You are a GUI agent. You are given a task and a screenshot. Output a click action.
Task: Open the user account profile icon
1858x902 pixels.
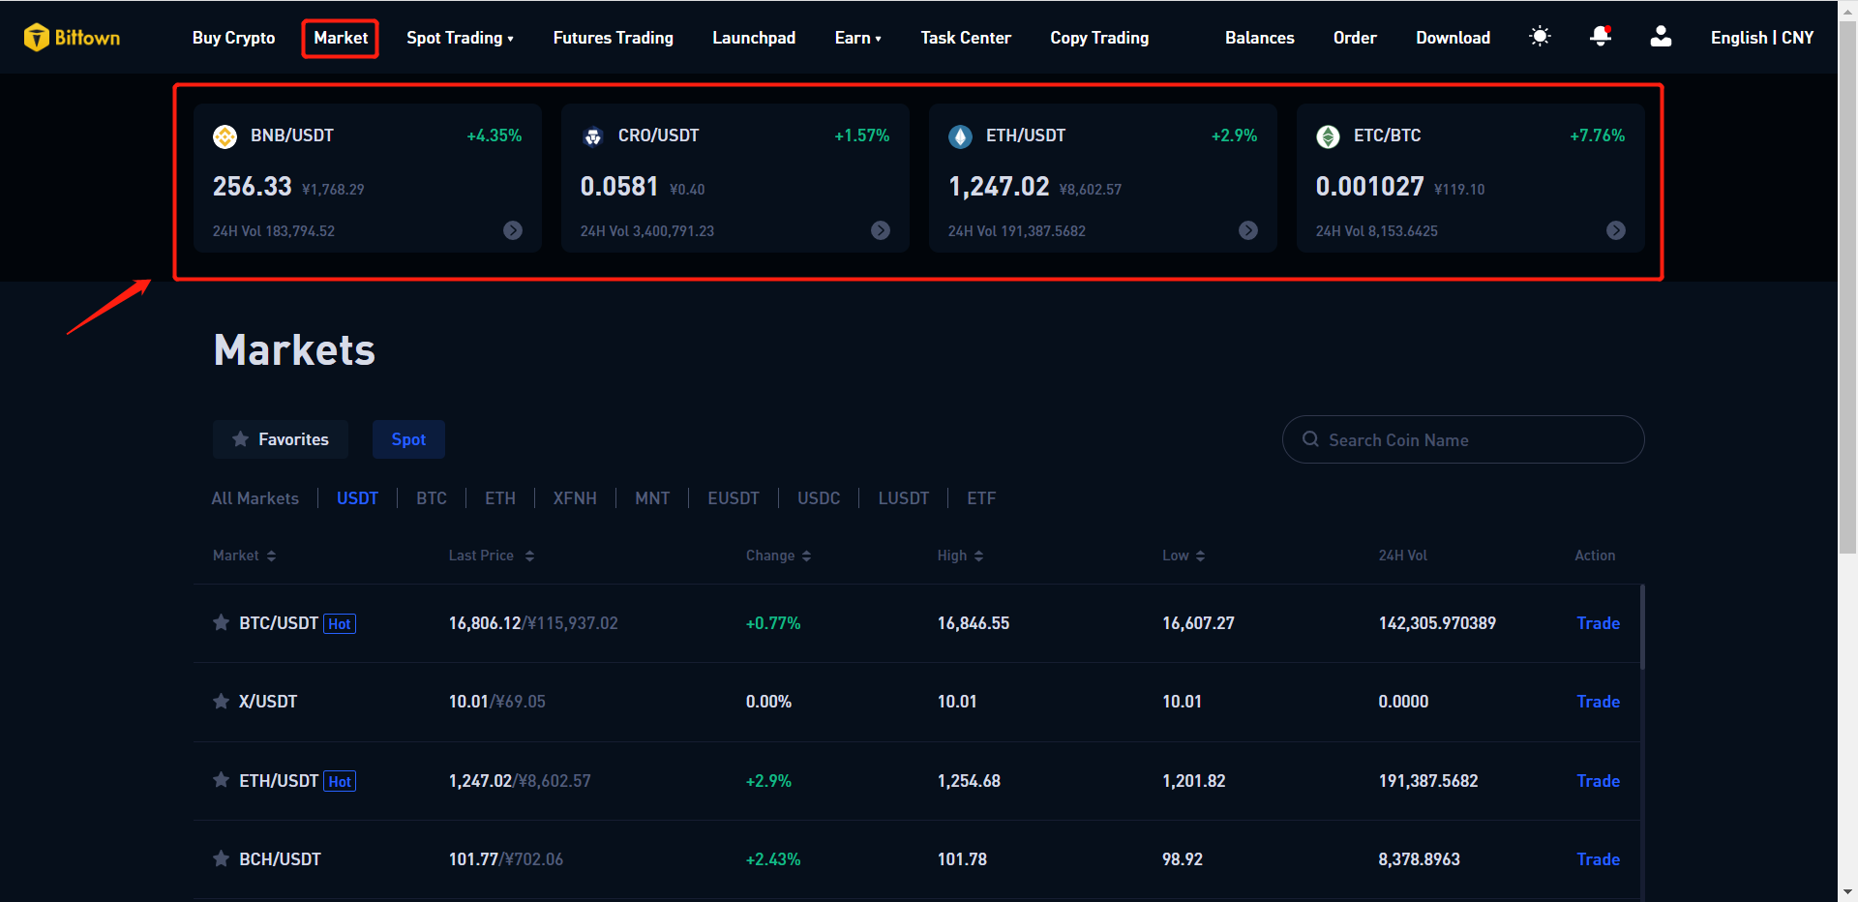pyautogui.click(x=1661, y=37)
